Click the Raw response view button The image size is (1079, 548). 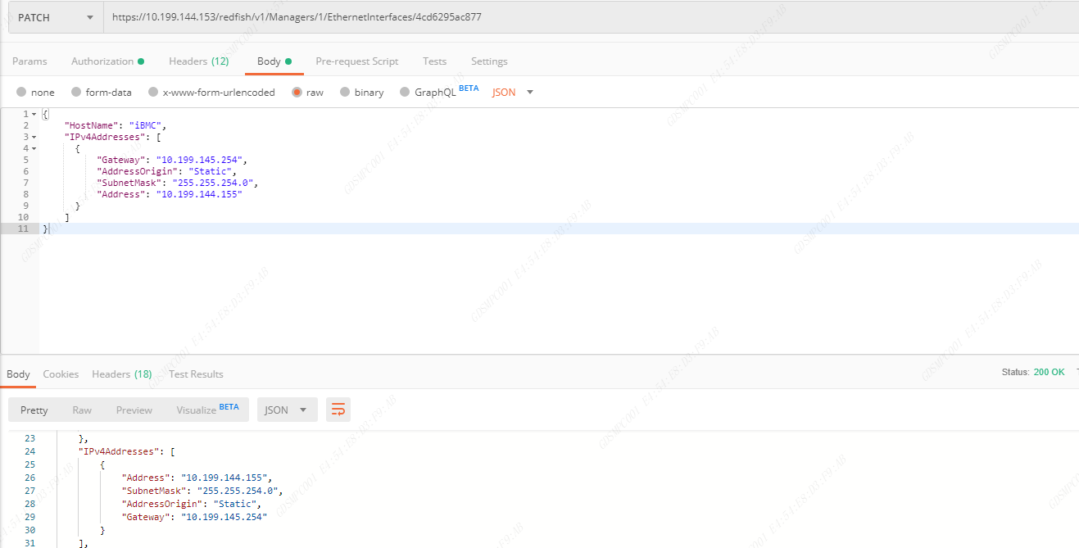82,410
